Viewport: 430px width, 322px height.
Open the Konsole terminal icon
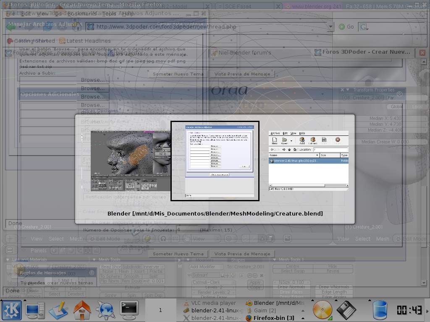pos(129,310)
